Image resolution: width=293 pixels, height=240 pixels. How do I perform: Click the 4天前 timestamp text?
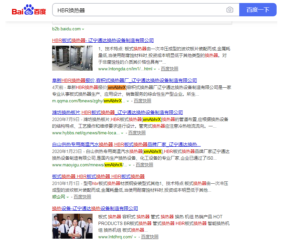[57, 87]
